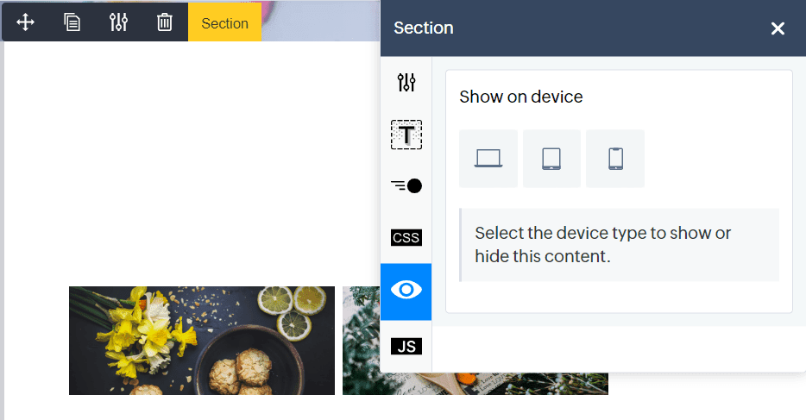Open the animation settings tab
This screenshot has width=806, height=420.
406,185
